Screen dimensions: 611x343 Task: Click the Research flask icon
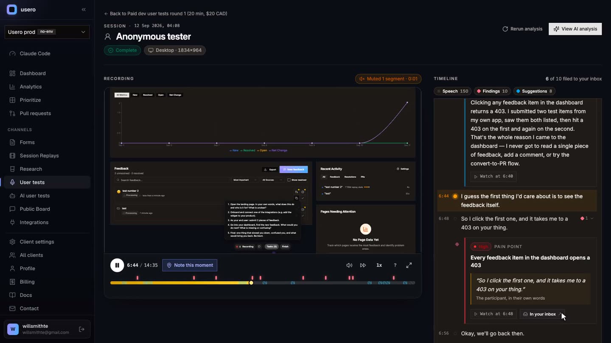[12, 169]
